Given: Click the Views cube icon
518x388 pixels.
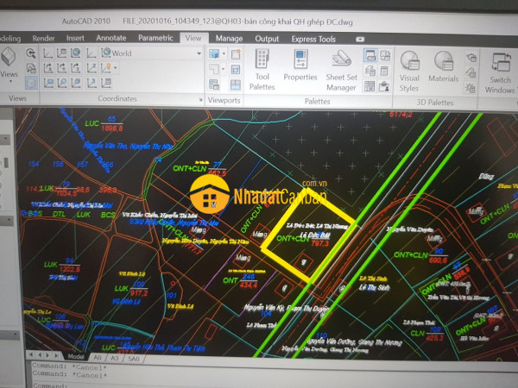Looking at the screenshot, I should [x=9, y=59].
